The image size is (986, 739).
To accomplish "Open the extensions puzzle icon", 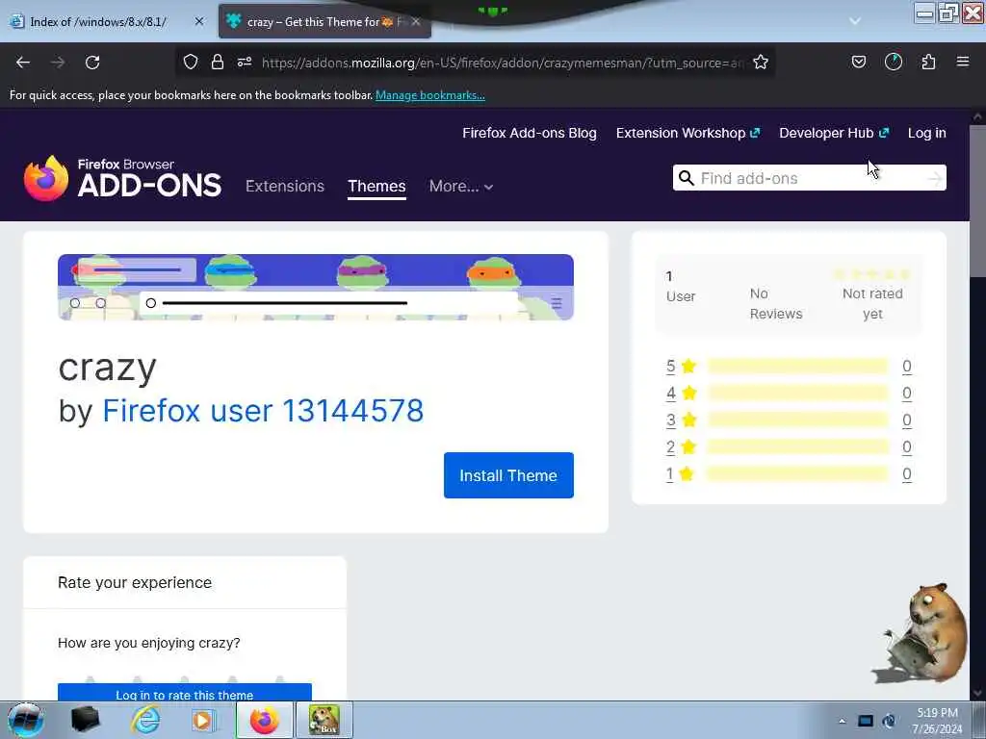I will tap(928, 62).
